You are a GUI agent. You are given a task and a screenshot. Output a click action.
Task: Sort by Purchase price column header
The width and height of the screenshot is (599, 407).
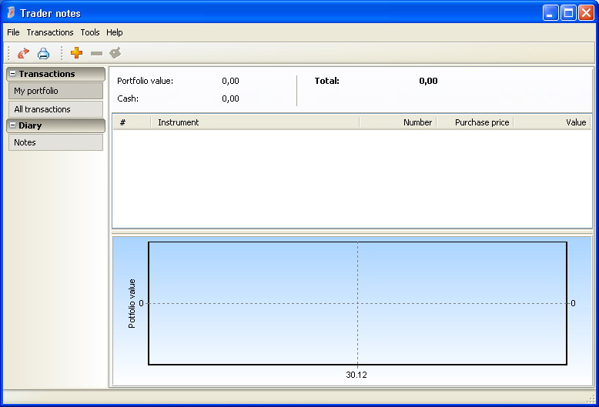[x=475, y=122]
